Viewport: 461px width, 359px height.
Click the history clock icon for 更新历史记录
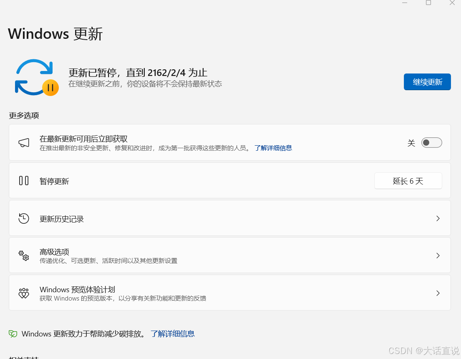coord(24,218)
